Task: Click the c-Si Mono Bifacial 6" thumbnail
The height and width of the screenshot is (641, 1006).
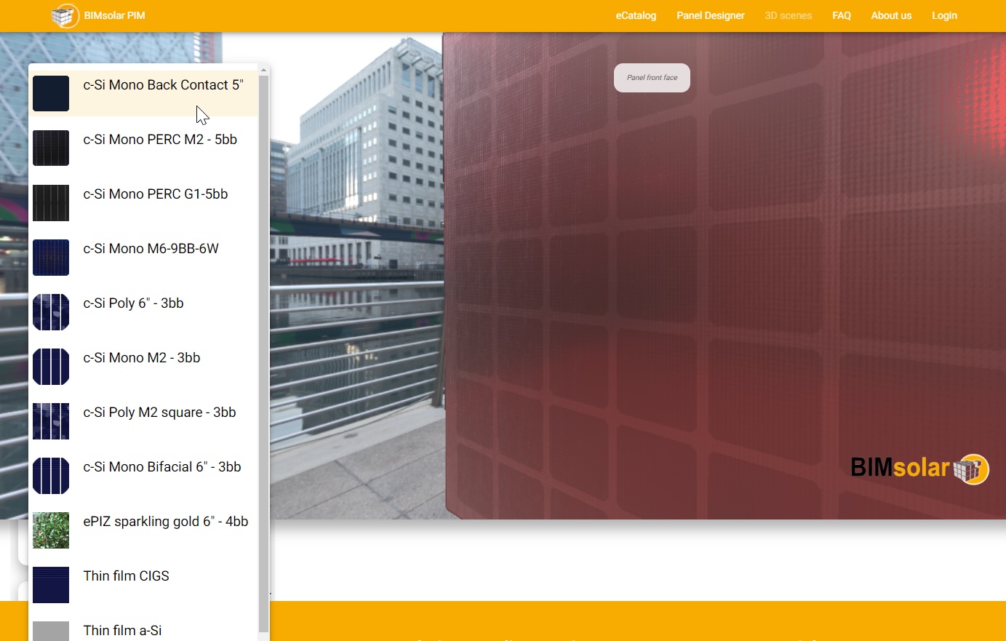Action: (x=51, y=476)
